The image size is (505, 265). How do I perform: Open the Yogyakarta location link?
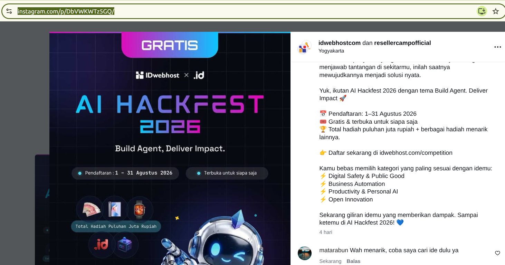pyautogui.click(x=331, y=51)
